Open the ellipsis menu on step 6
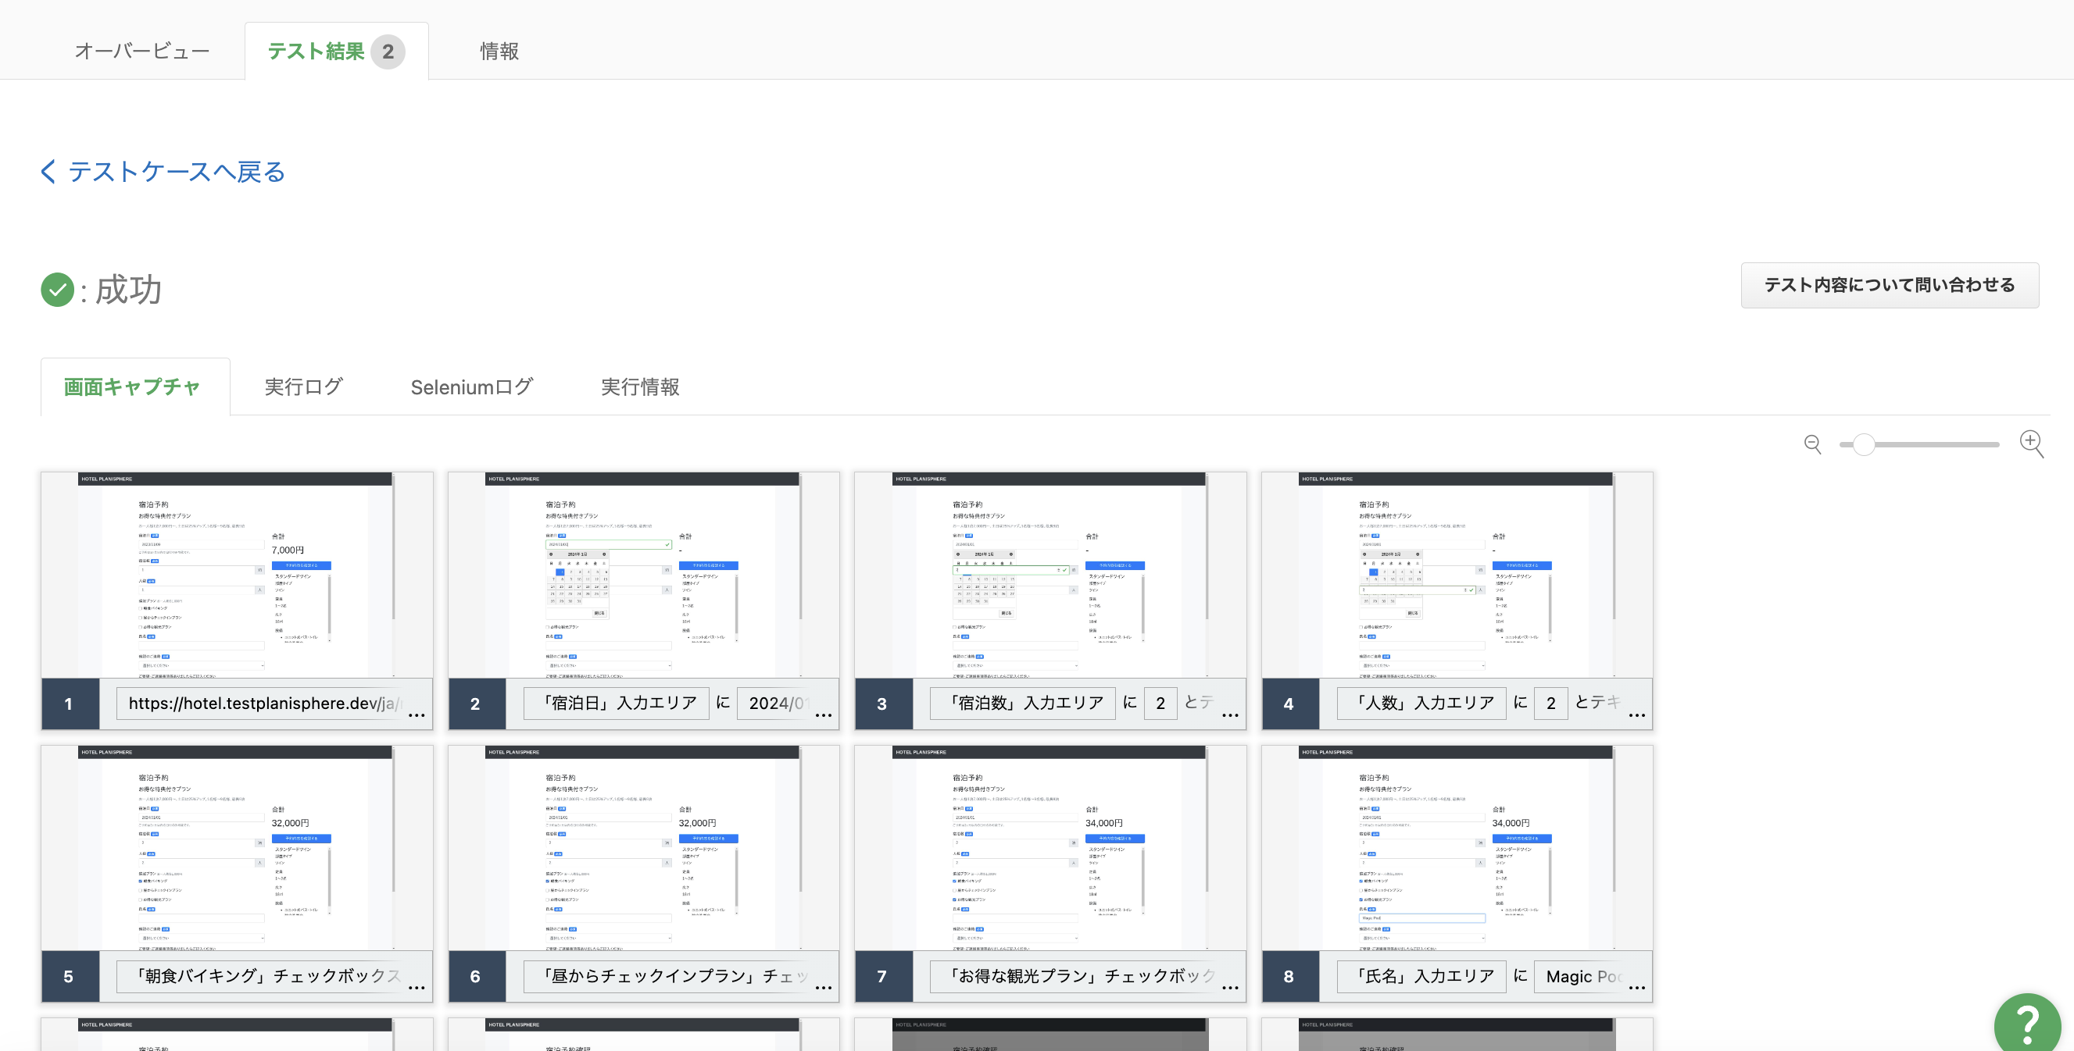This screenshot has width=2074, height=1051. pyautogui.click(x=823, y=988)
